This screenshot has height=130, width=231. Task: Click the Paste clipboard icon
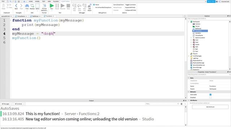click(x=3, y=6)
